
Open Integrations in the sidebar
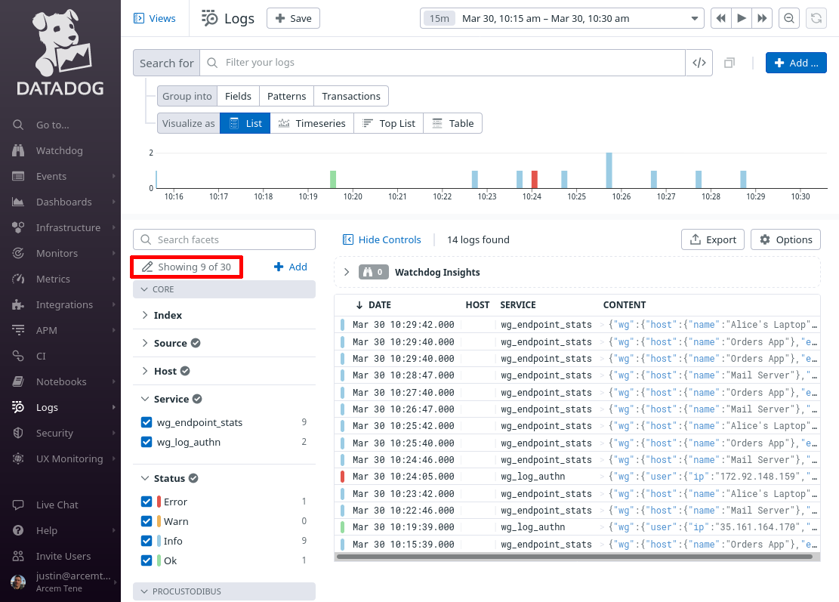click(64, 304)
